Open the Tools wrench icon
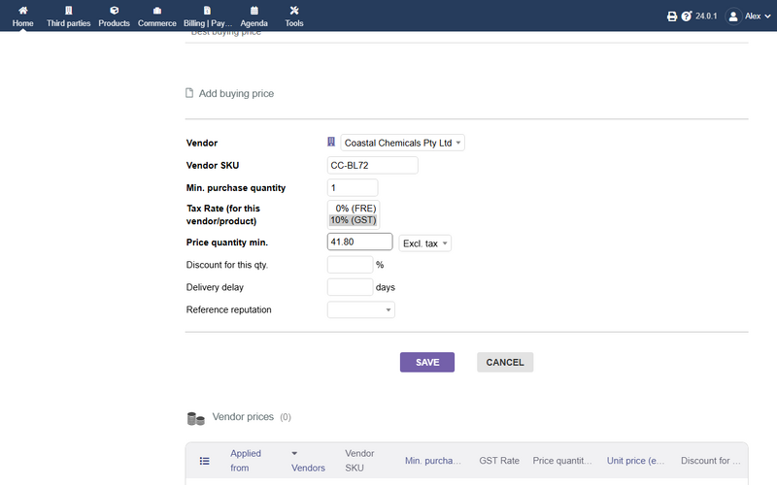777x485 pixels. click(x=294, y=11)
